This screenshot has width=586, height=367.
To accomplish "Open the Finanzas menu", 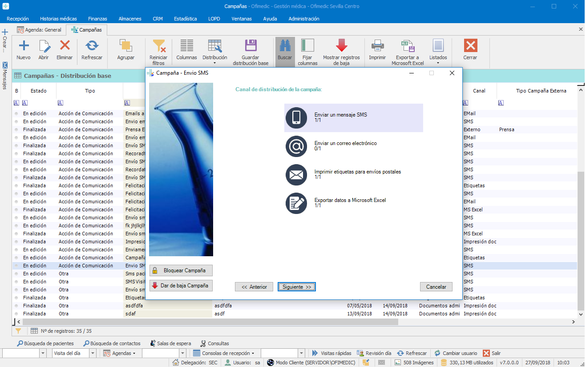I will click(97, 19).
